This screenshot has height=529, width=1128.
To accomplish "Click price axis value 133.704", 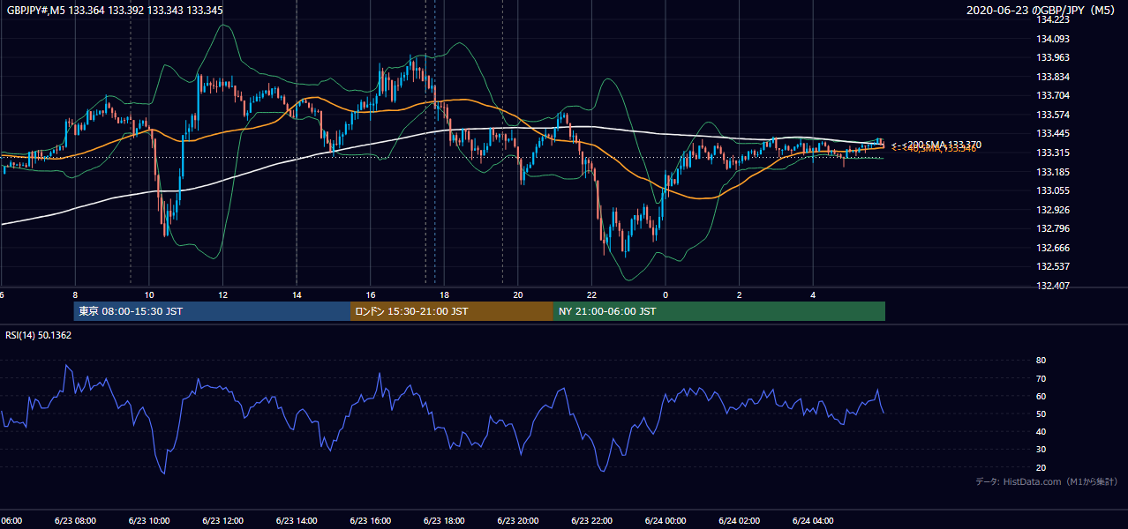I will (1054, 95).
